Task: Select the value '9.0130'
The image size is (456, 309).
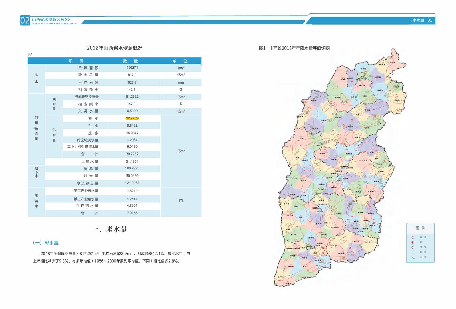Action: pyautogui.click(x=132, y=147)
